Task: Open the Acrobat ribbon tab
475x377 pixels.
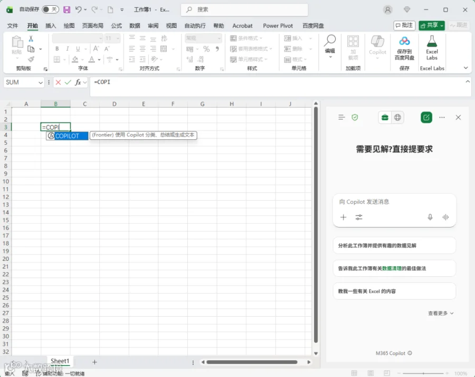Action: (x=242, y=26)
